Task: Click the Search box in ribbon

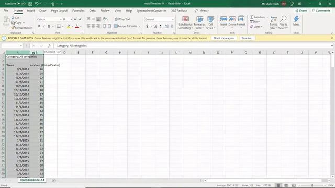Action: click(x=202, y=10)
